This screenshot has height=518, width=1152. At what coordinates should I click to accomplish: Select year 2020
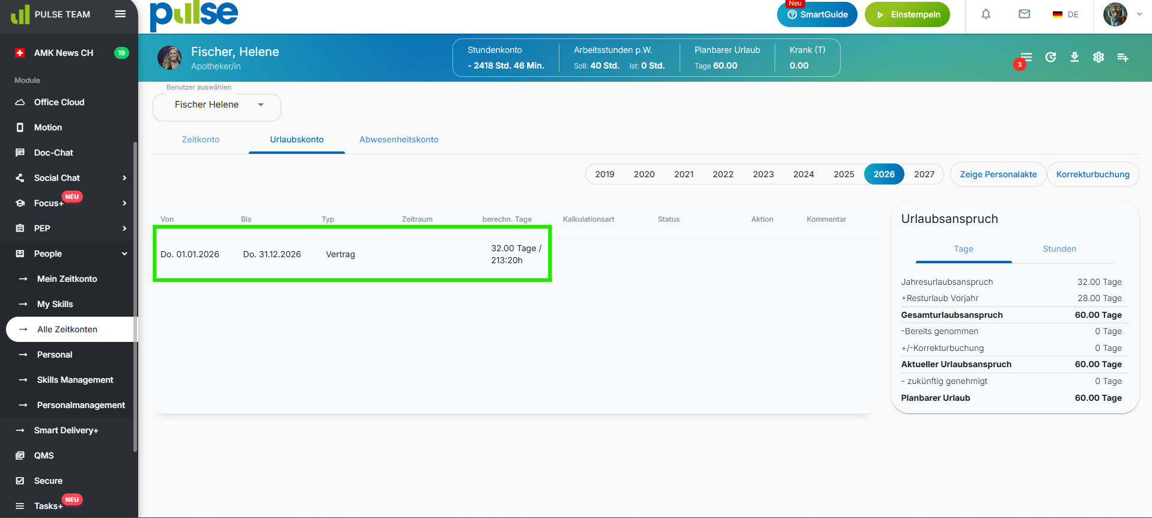(x=644, y=174)
